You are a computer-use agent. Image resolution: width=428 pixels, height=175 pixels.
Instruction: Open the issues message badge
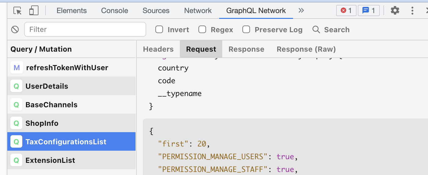tap(368, 10)
